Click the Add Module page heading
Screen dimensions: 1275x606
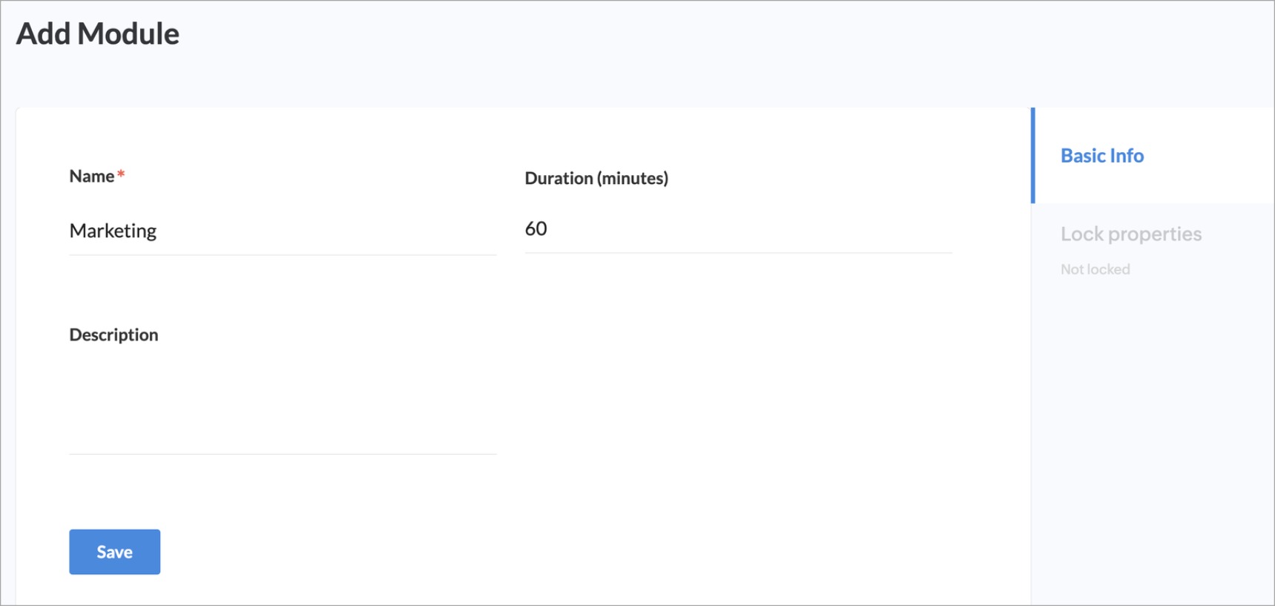[98, 34]
